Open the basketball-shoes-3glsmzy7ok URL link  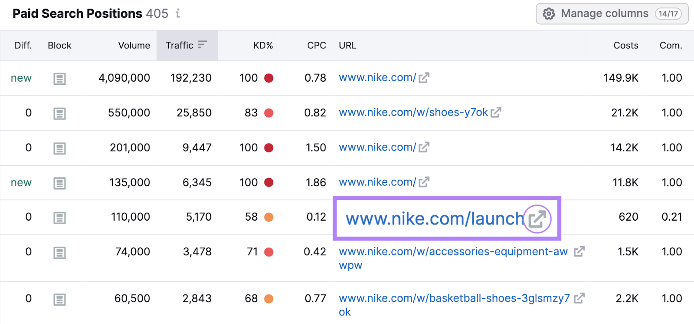454,305
